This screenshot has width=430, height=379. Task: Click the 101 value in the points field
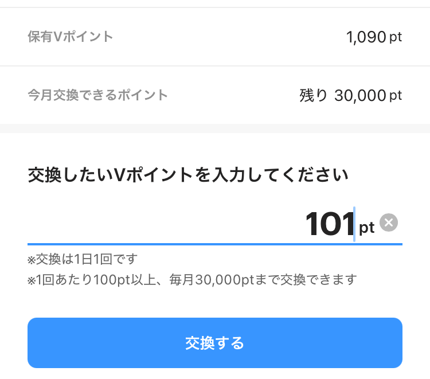tap(329, 224)
